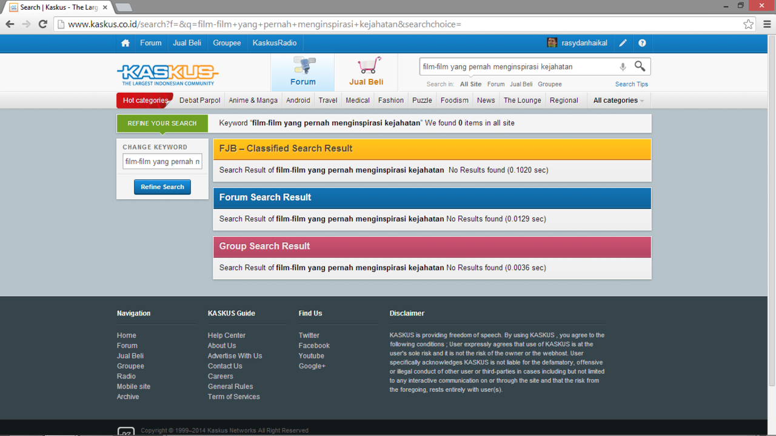The height and width of the screenshot is (436, 776).
Task: Open Travel category
Action: click(x=328, y=101)
